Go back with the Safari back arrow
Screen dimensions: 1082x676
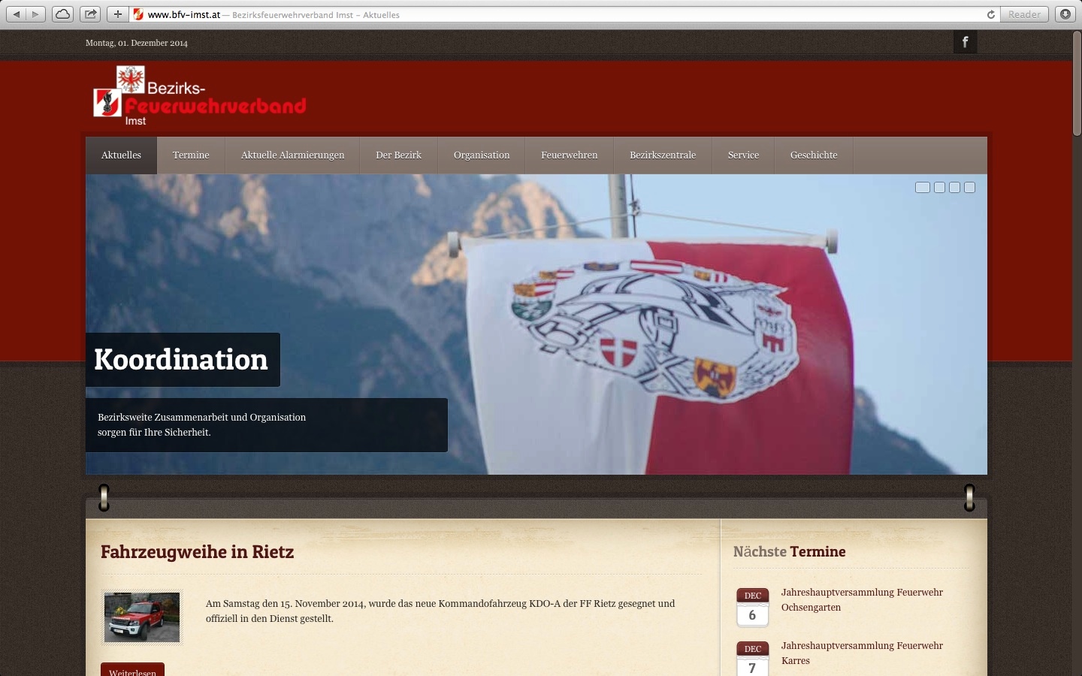click(17, 14)
